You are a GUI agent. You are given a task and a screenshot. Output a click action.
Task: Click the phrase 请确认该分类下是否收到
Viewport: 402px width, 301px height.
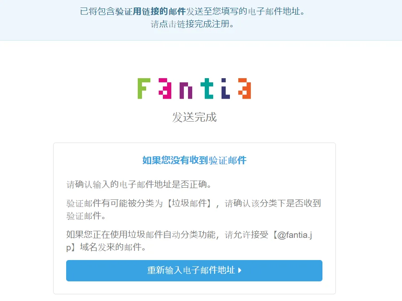click(273, 203)
